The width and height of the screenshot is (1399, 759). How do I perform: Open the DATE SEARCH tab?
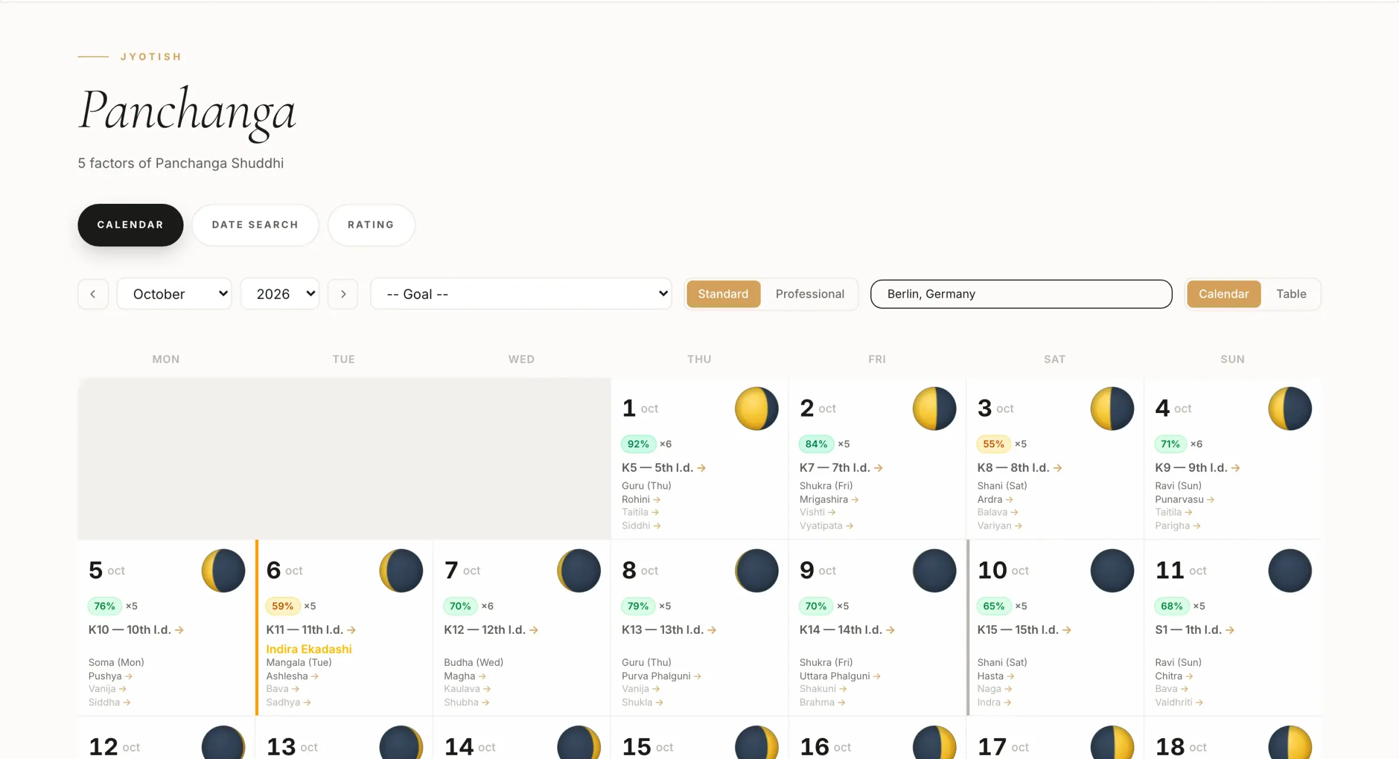point(255,225)
